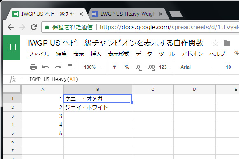The height and width of the screenshot is (159, 239).
Task: Select row 2 header
Action: click(12, 108)
